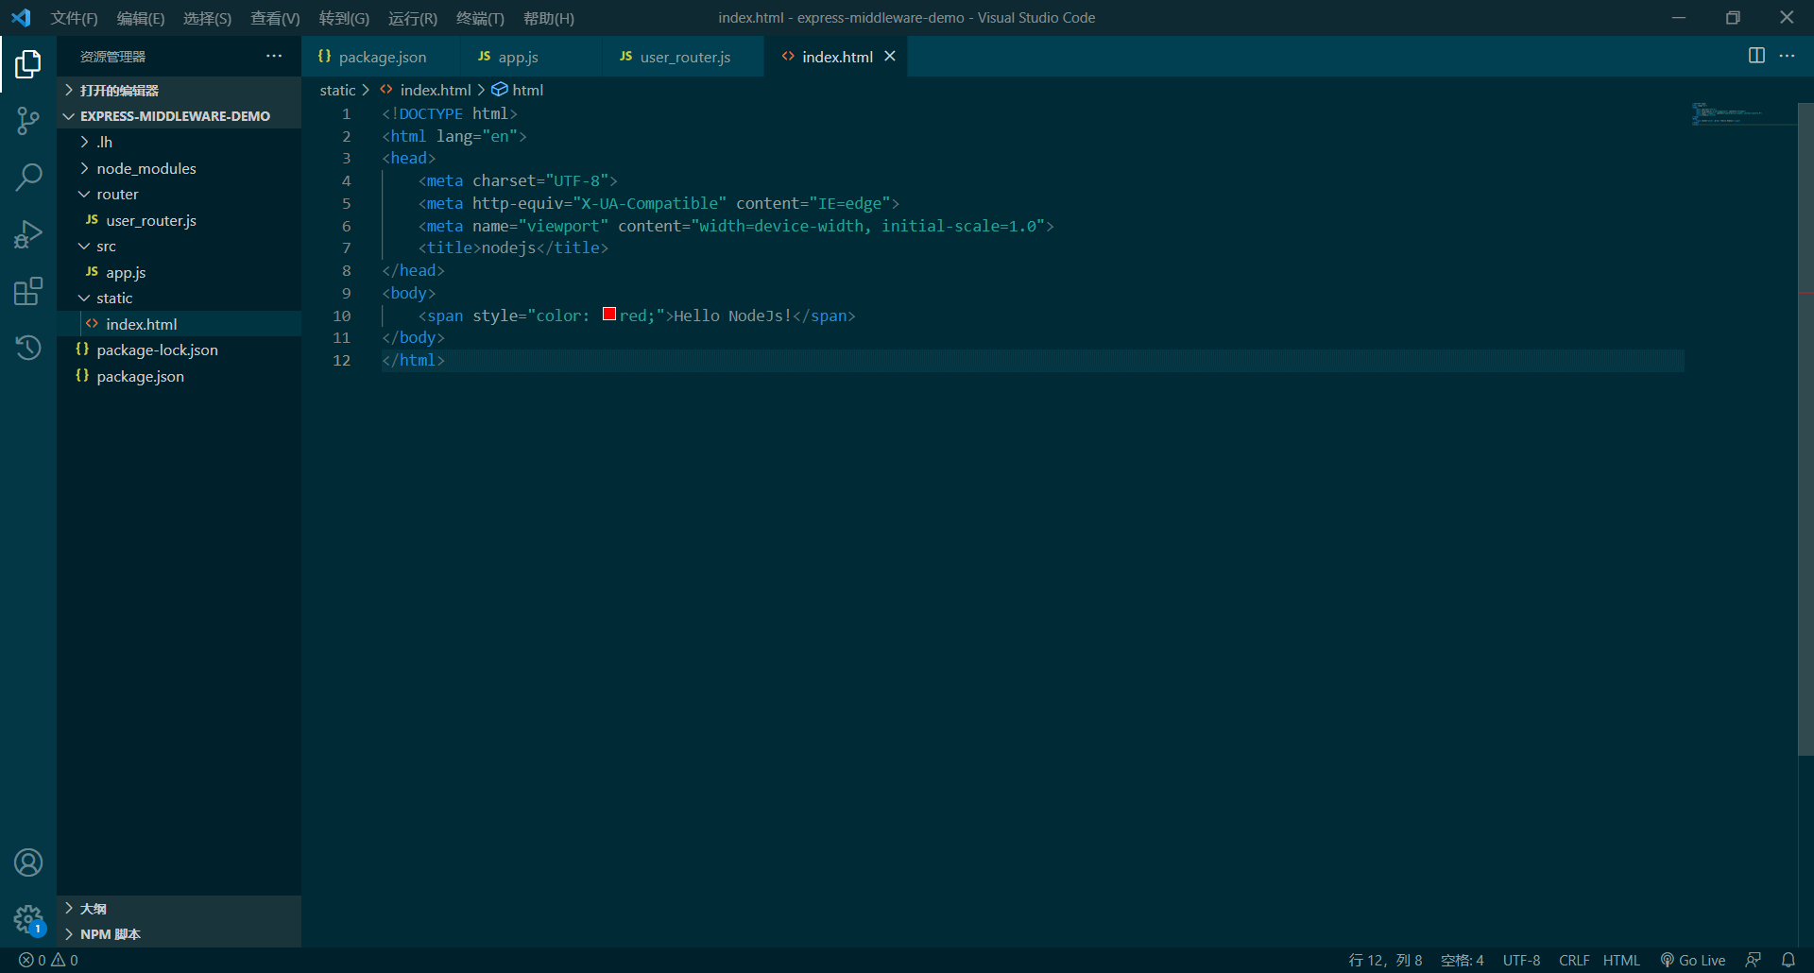Screen dimensions: 1814x973
Task: Open the Accounts menu icon
Action: pos(28,862)
